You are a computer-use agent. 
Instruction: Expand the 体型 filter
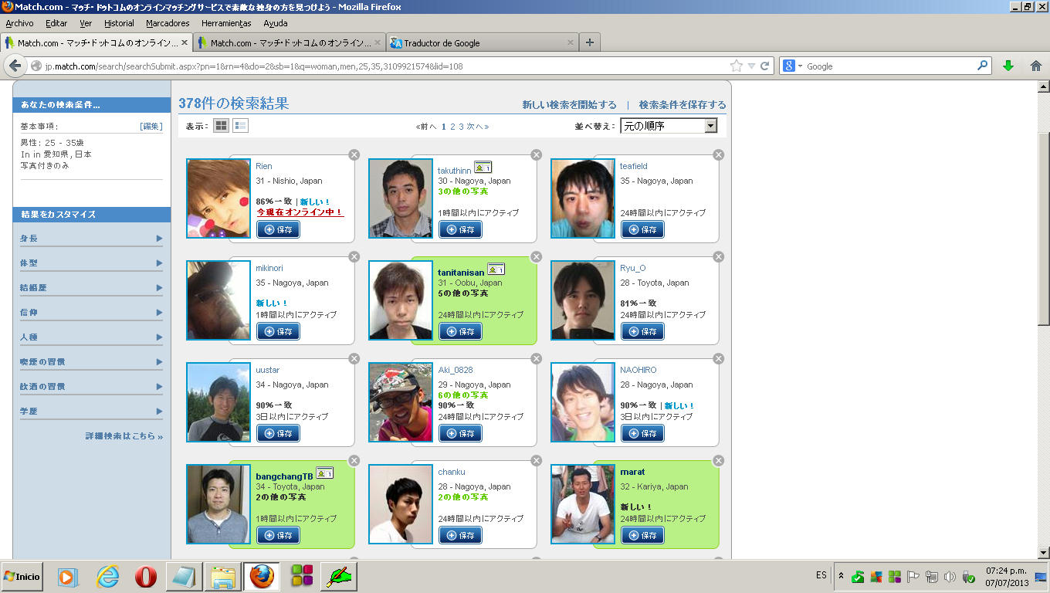point(91,263)
